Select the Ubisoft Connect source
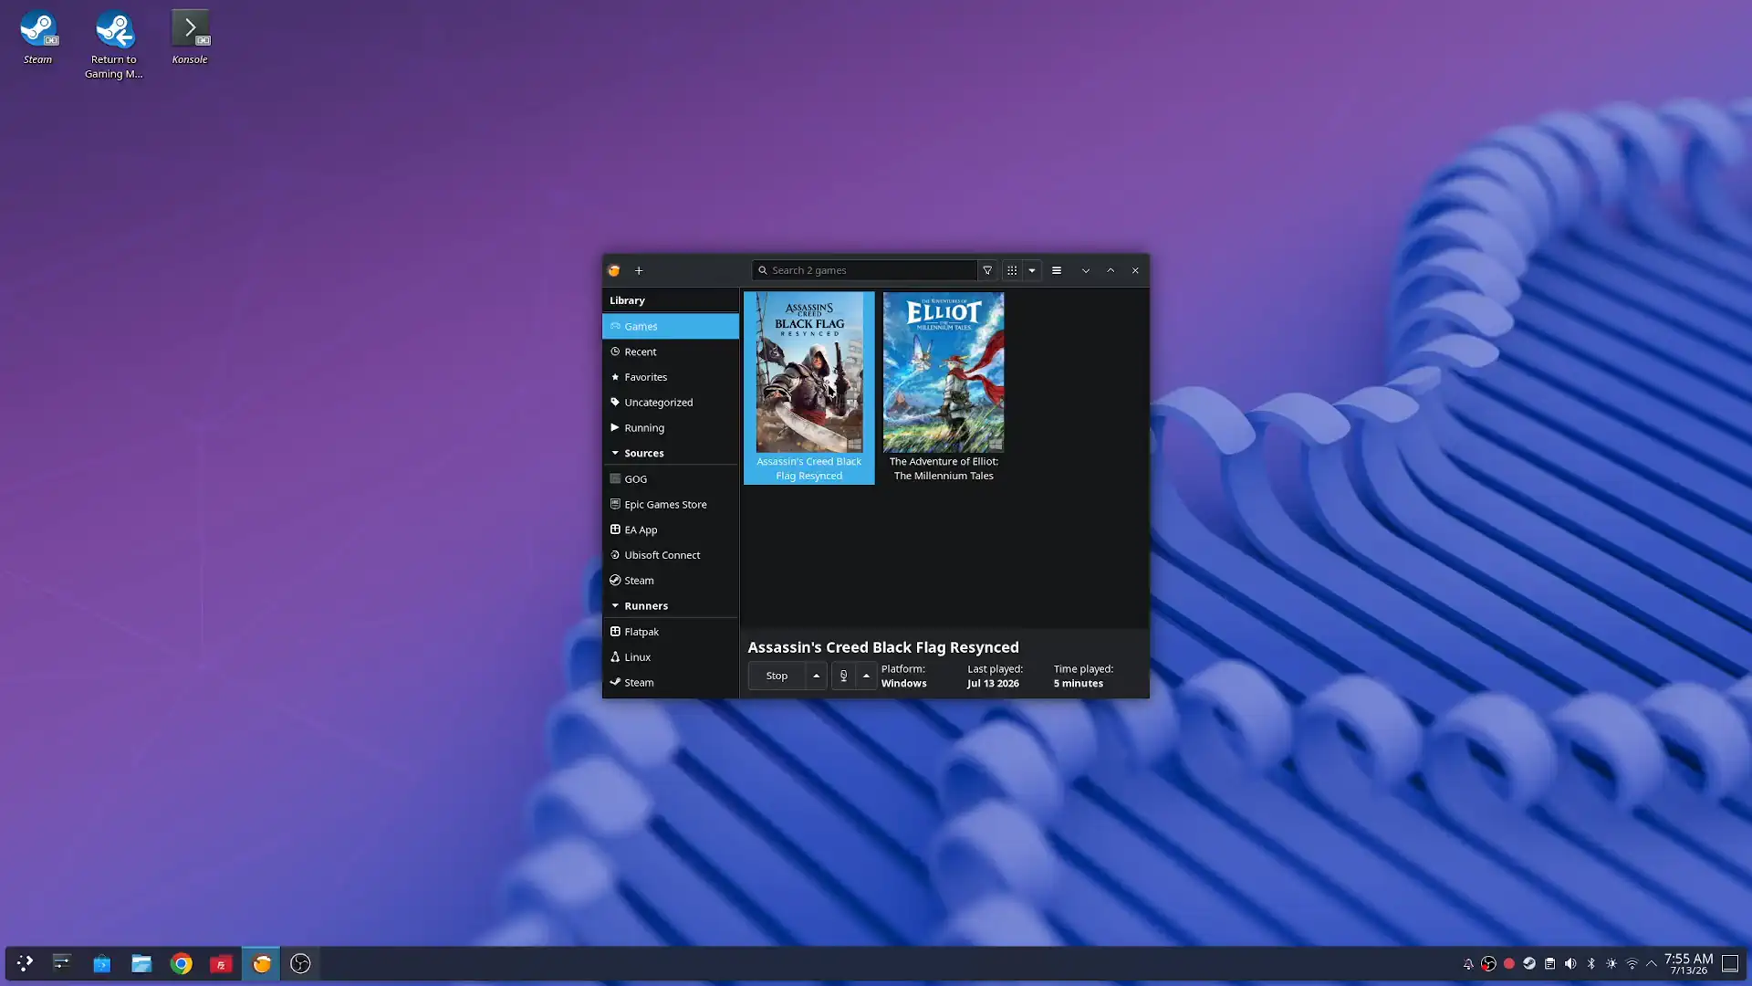This screenshot has width=1752, height=986. click(x=671, y=555)
